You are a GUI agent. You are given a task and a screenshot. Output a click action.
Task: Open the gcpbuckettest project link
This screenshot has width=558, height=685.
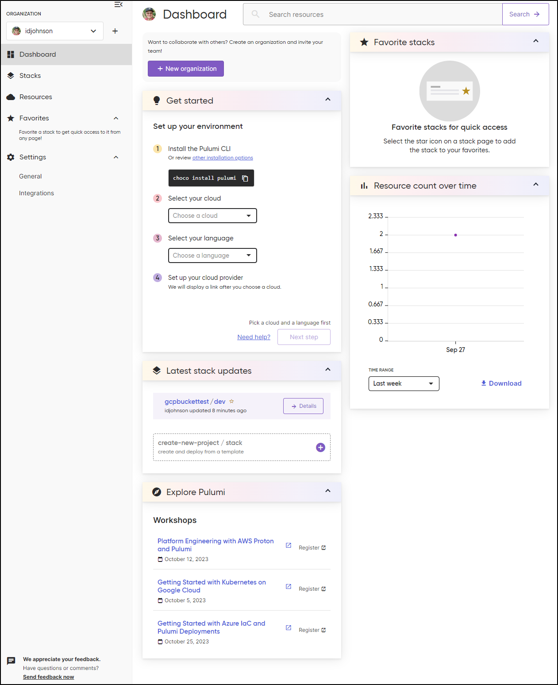pyautogui.click(x=187, y=402)
